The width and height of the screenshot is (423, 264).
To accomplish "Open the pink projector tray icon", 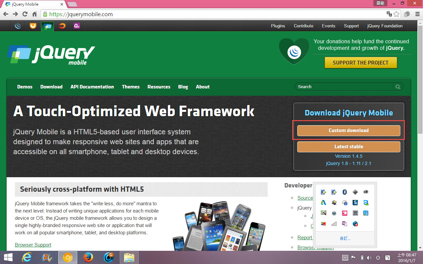I will (344, 213).
